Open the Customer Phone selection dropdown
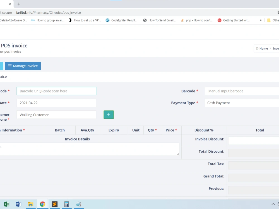The height and width of the screenshot is (209, 279). click(56, 115)
